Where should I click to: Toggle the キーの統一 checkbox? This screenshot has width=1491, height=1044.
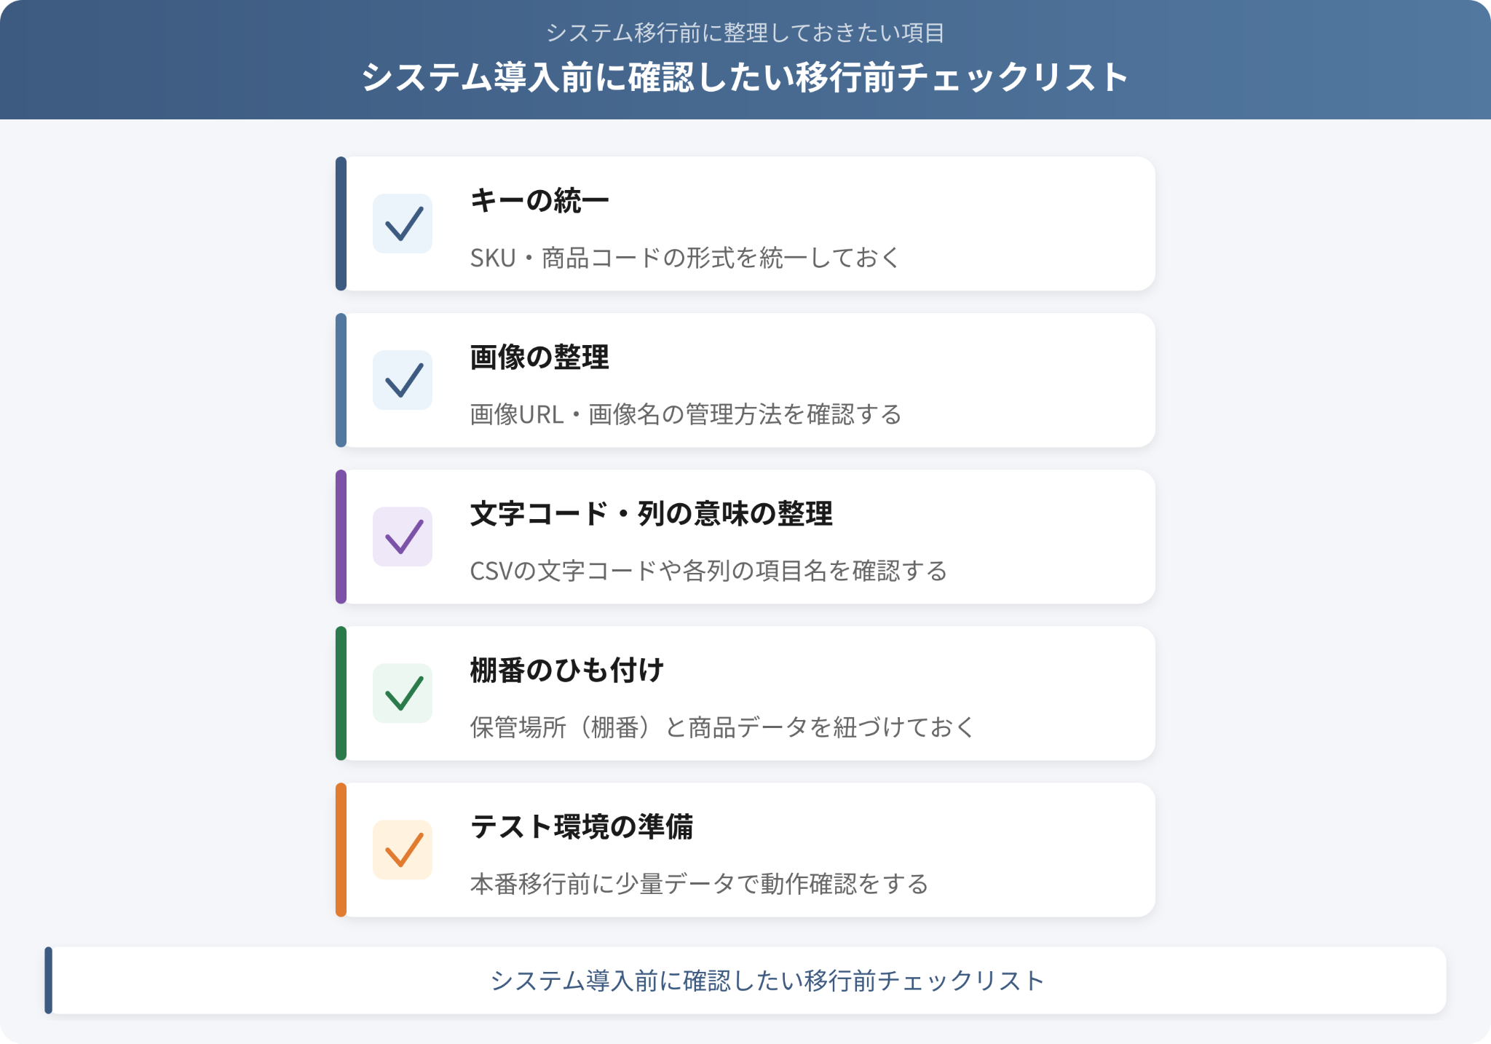coord(403,224)
